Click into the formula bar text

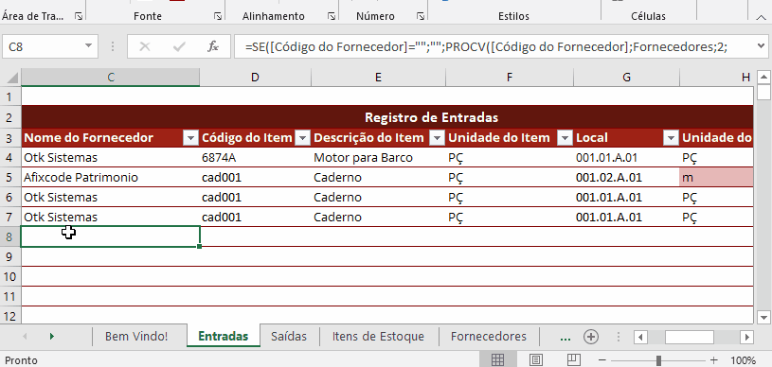coord(494,46)
